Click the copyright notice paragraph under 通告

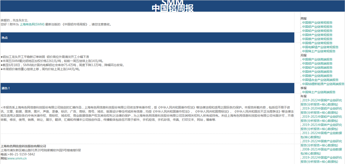(147, 114)
